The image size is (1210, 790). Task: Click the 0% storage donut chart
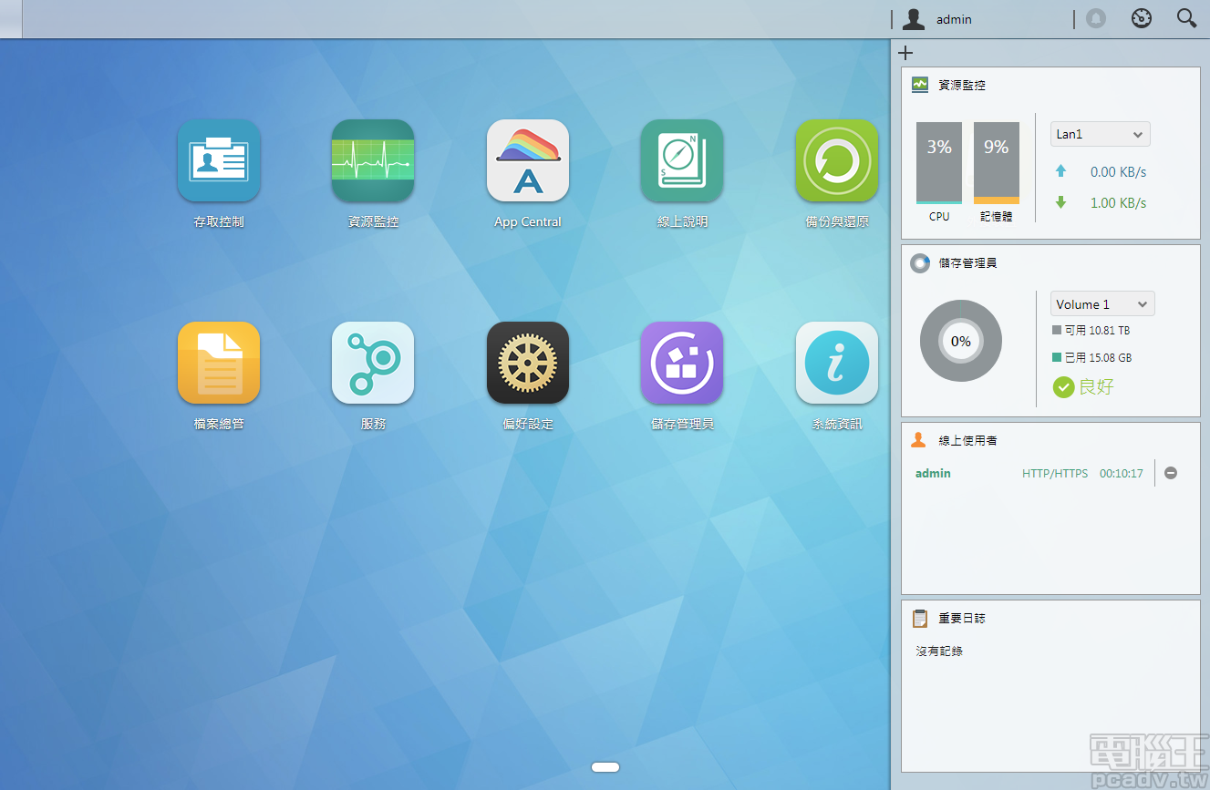961,341
